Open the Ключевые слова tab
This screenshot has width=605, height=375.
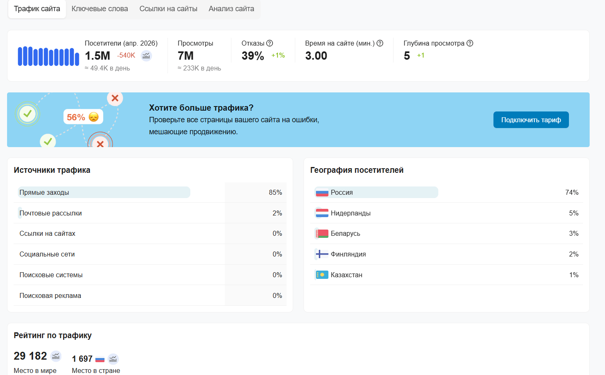100,9
